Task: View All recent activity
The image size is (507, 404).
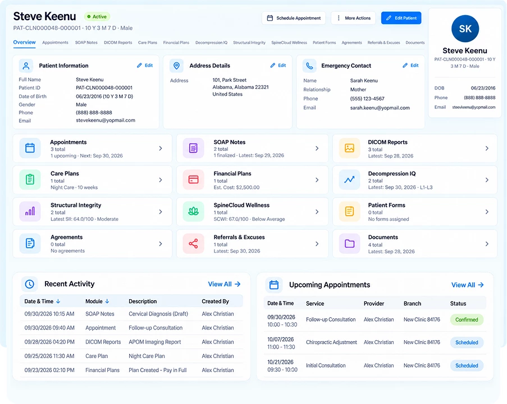Action: 224,284
